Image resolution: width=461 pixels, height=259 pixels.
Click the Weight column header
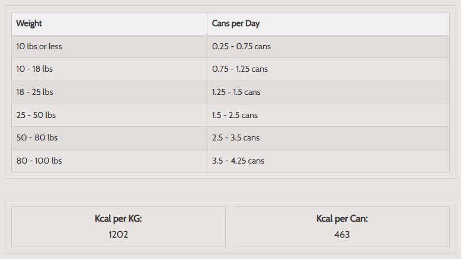[29, 24]
